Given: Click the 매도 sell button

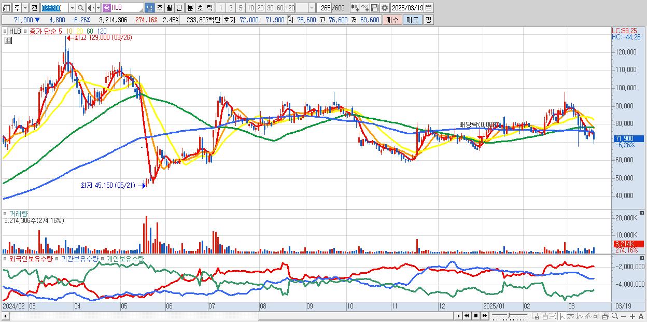Looking at the screenshot, I should [412, 20].
